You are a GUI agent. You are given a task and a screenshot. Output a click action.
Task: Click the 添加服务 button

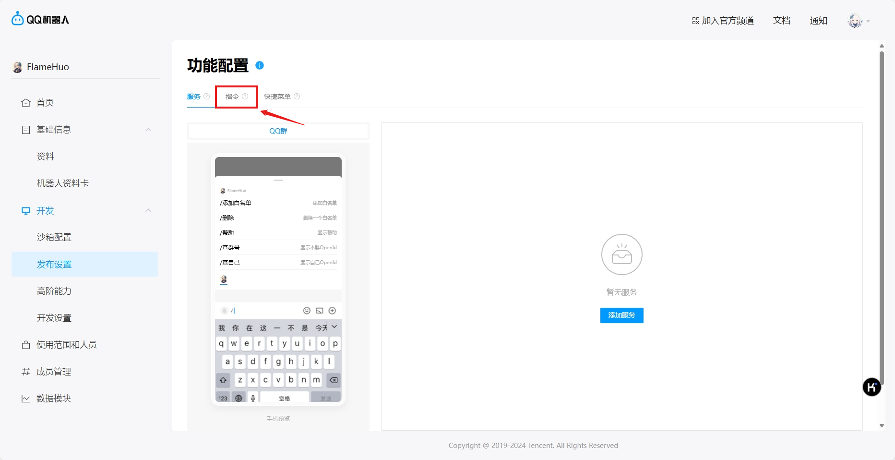(622, 315)
